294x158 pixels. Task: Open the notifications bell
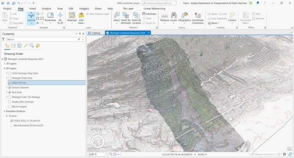point(258,3)
